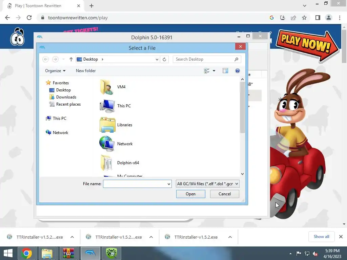The image size is (347, 260).
Task: Expand the address path history dropdown
Action: (157, 59)
